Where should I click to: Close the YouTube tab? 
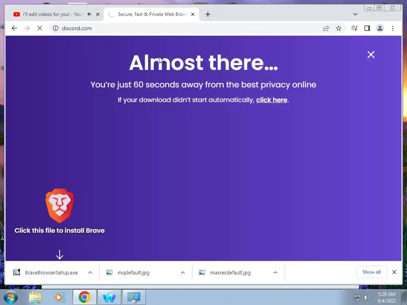pos(98,14)
